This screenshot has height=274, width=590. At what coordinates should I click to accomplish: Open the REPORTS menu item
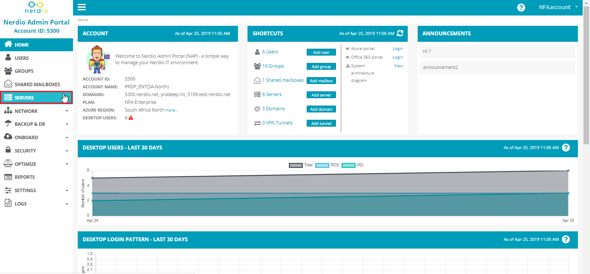click(36, 177)
